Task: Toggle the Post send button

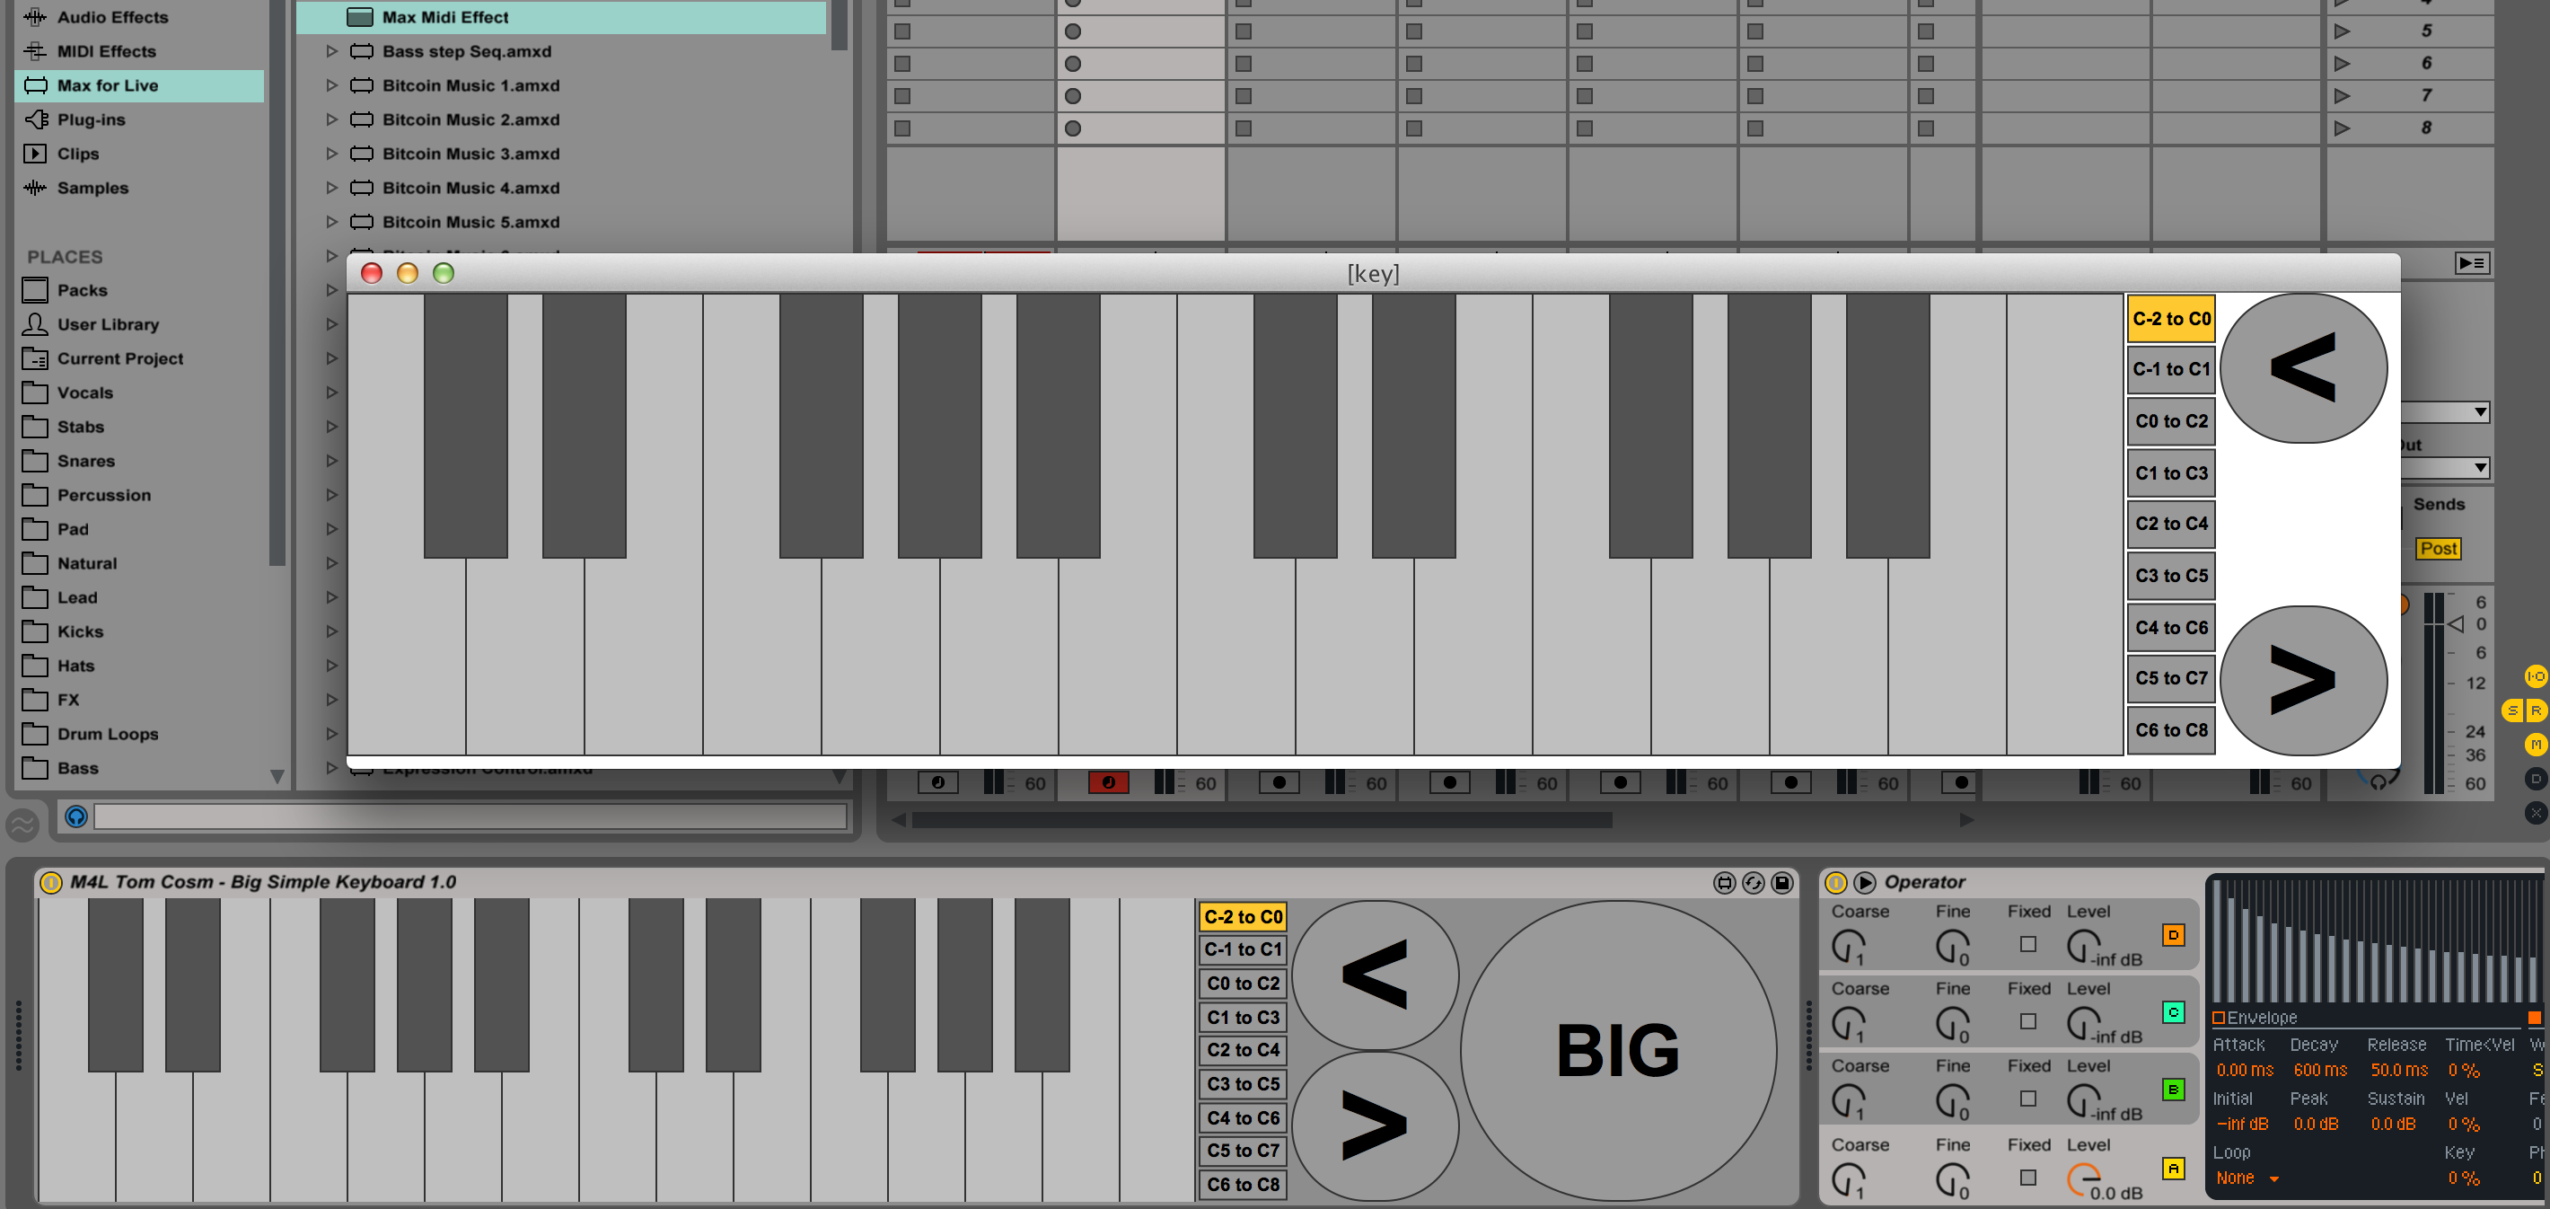Action: [2438, 549]
